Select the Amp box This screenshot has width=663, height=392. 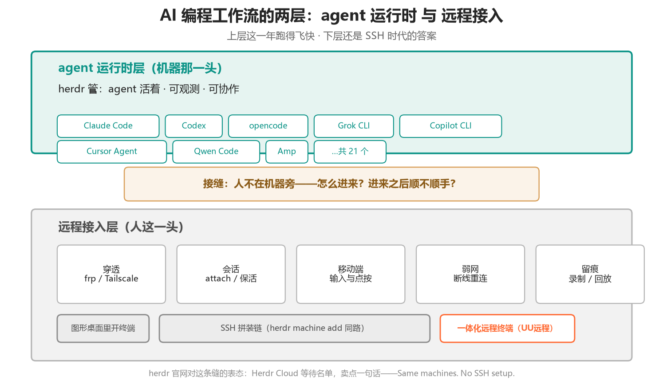287,152
